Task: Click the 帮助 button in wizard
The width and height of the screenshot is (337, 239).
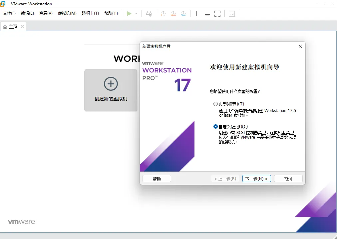Action: click(157, 179)
